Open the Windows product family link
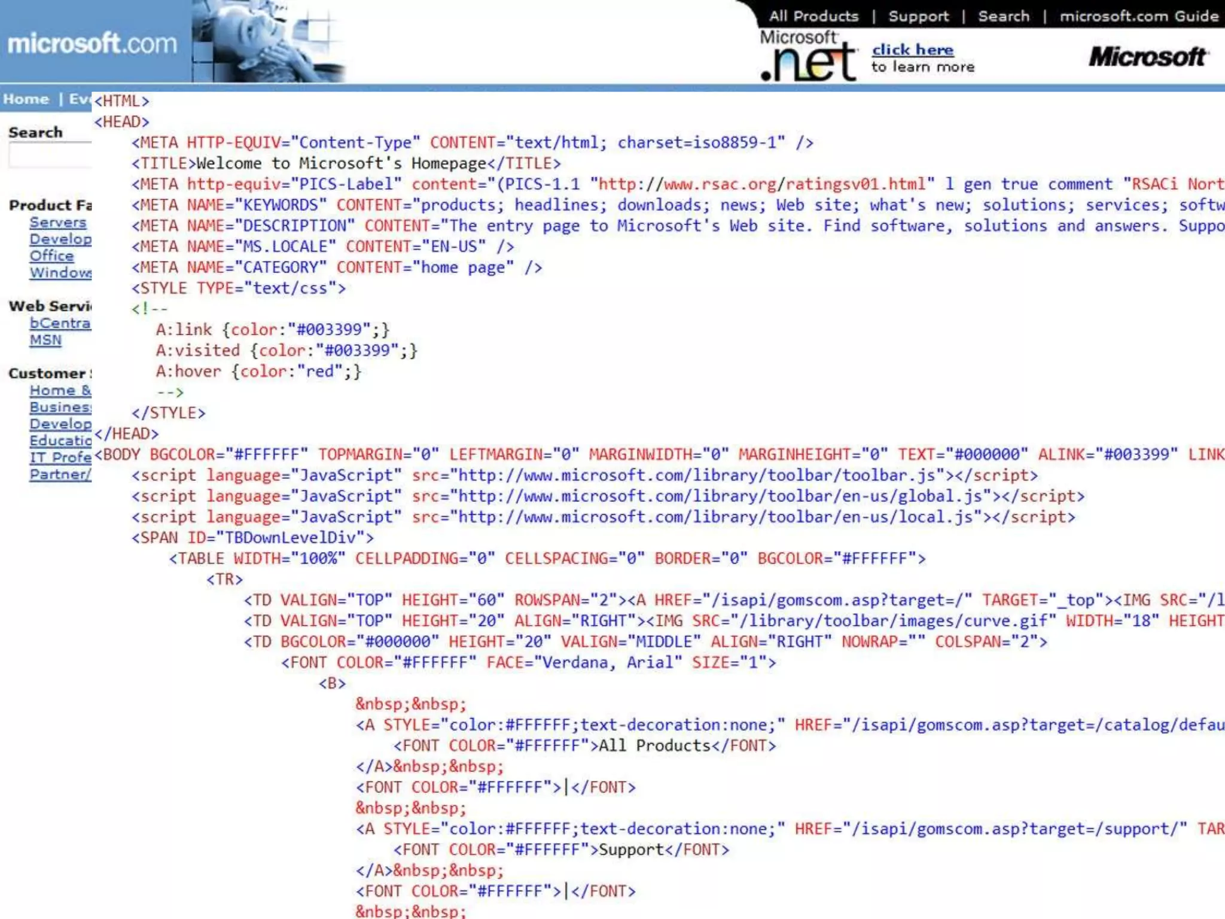The width and height of the screenshot is (1225, 919). click(60, 272)
